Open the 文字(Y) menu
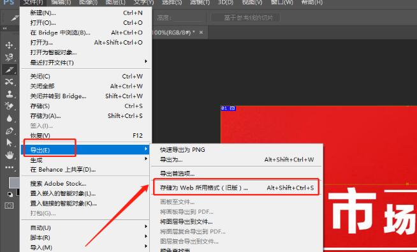Screen dimensions: 417x252 click(x=143, y=3)
